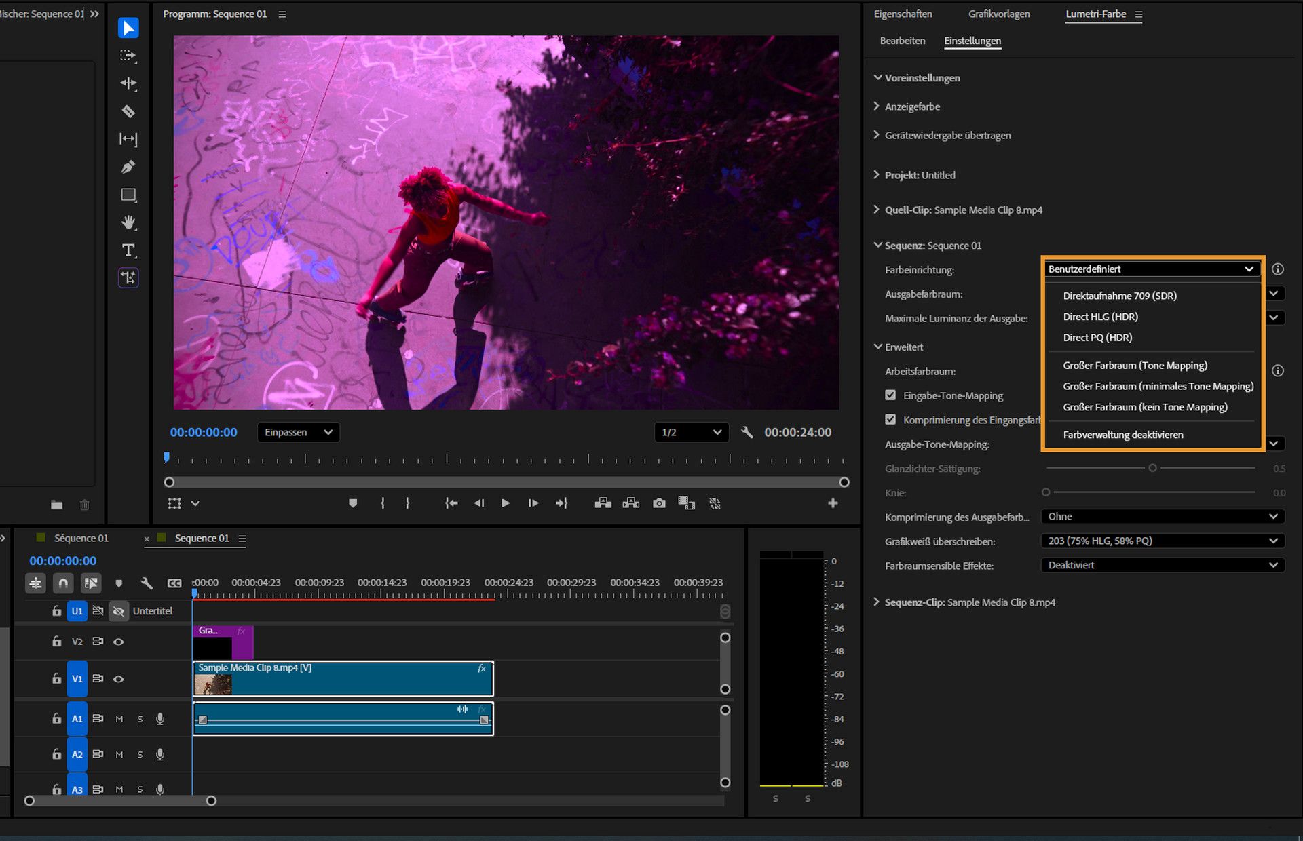Select the Razor tool

pyautogui.click(x=128, y=111)
